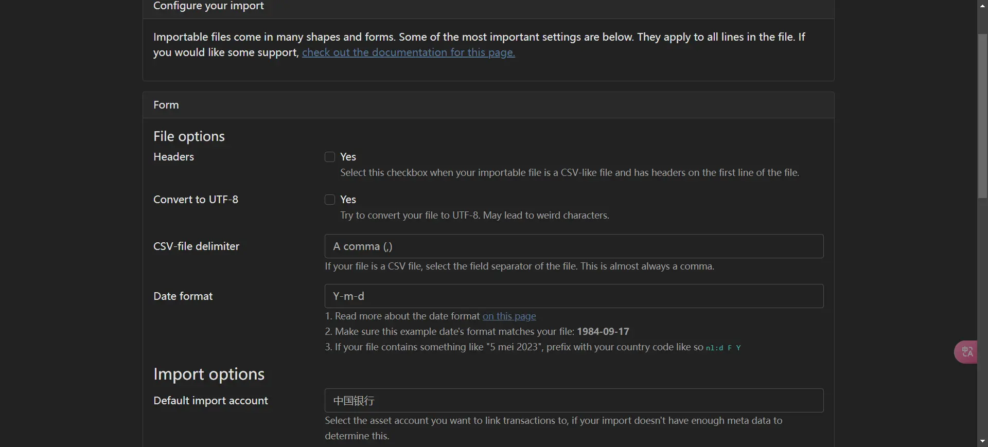
Task: Click the 'Default import account' field label
Action: (210, 401)
